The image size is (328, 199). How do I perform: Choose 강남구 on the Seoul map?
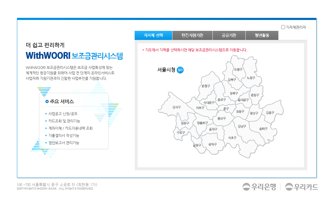[242, 126]
